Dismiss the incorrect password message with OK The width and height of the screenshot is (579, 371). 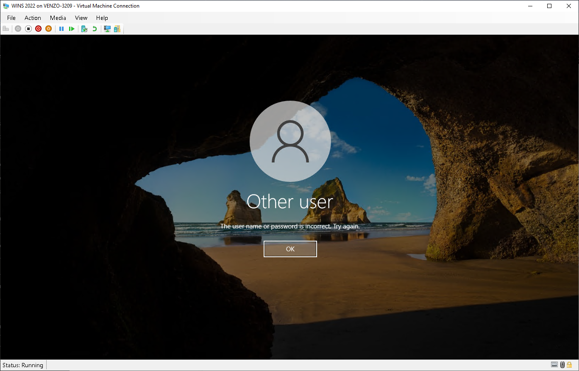point(290,249)
